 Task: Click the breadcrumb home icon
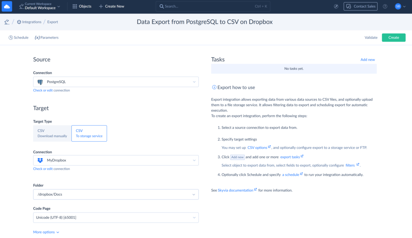coord(7,22)
